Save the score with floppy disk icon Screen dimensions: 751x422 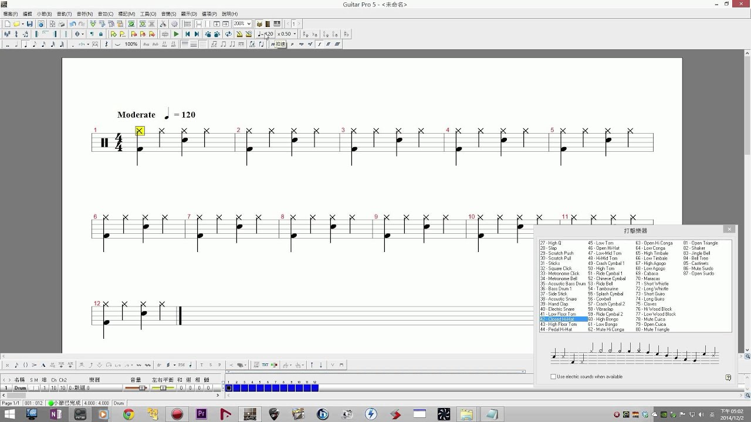click(x=29, y=24)
